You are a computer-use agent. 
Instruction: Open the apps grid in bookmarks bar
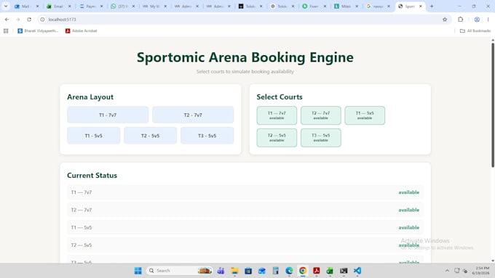(x=6, y=31)
